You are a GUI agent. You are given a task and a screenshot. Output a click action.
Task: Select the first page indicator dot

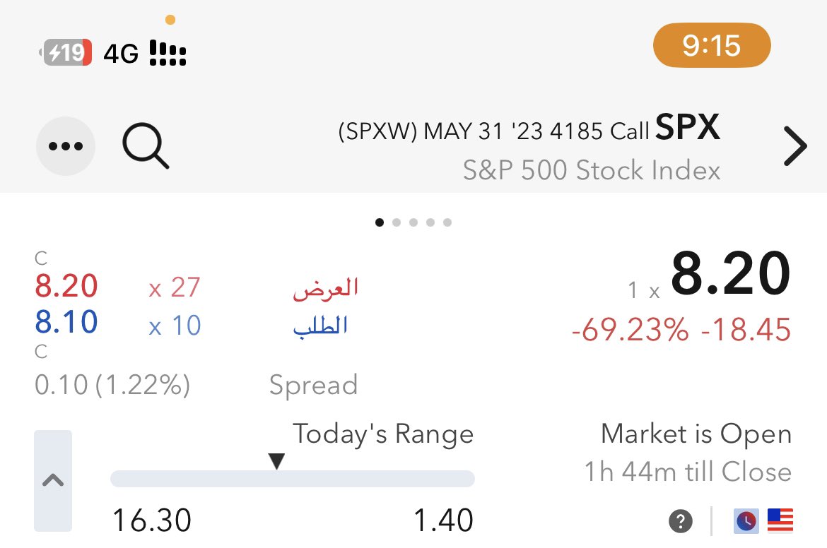tap(379, 222)
